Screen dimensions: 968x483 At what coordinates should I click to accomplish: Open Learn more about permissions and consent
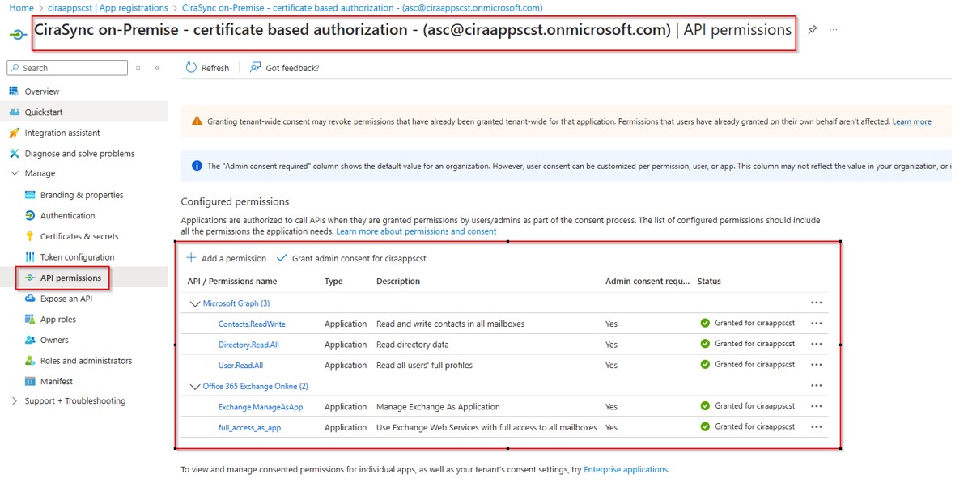click(x=416, y=231)
